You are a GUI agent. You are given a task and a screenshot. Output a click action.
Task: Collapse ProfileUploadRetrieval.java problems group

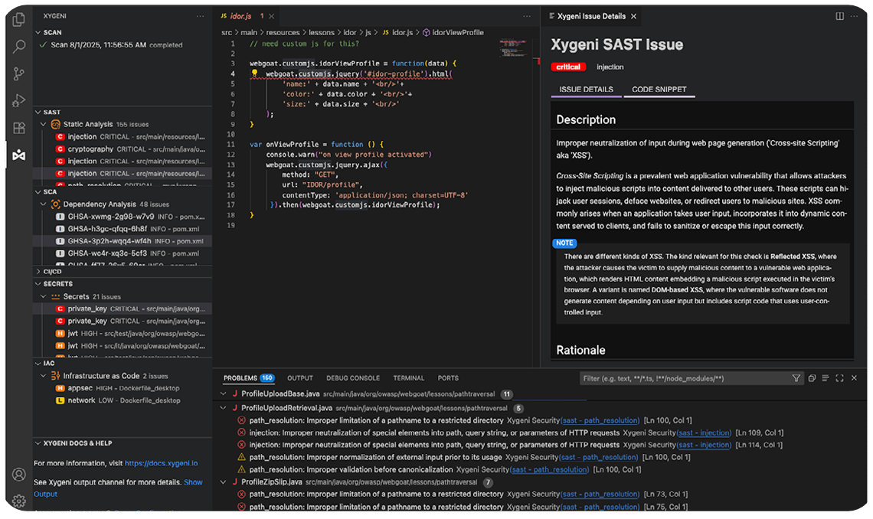click(x=224, y=408)
